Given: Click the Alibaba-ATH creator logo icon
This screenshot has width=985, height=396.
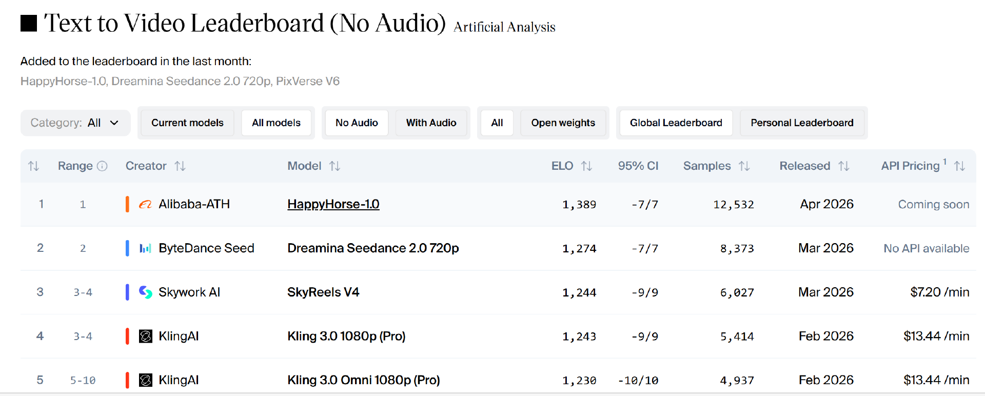Looking at the screenshot, I should pos(145,204).
